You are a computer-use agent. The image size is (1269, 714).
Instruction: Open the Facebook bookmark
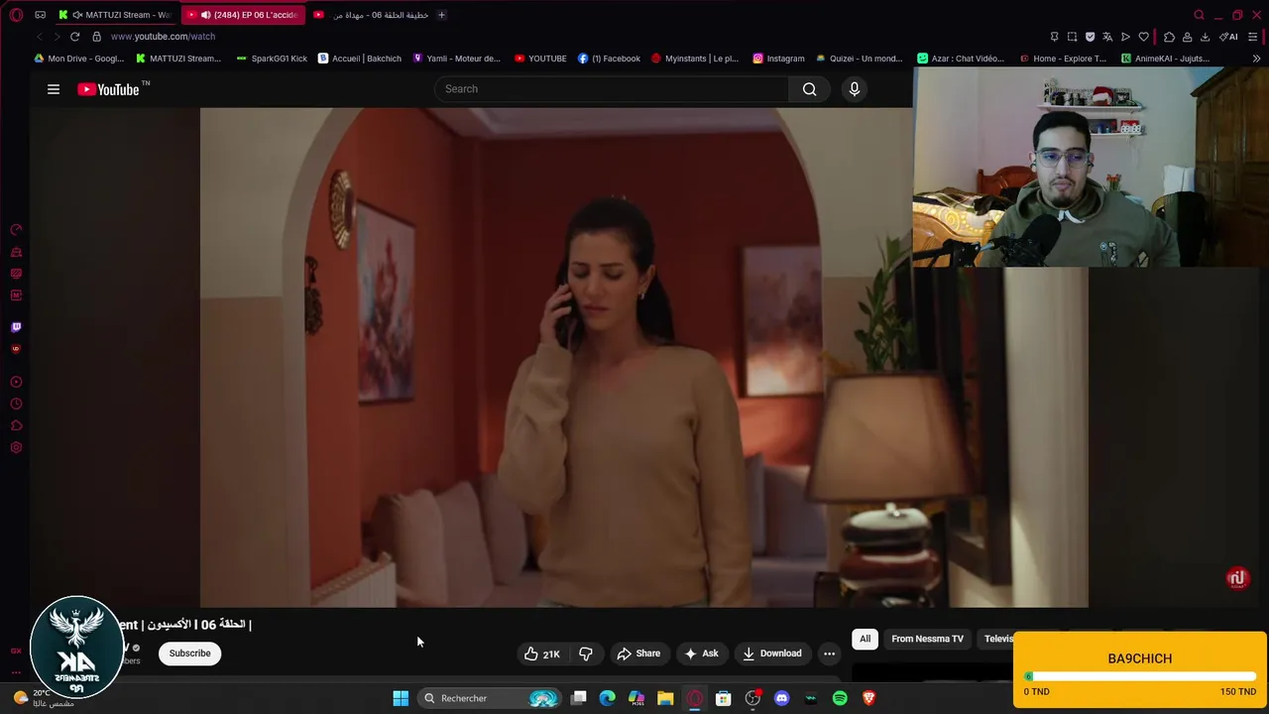point(609,59)
